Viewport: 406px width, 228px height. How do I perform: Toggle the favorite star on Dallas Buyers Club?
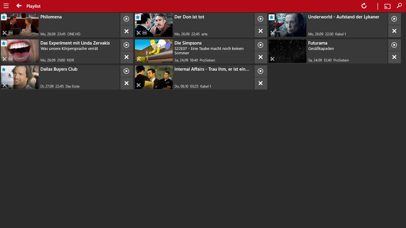(4, 69)
